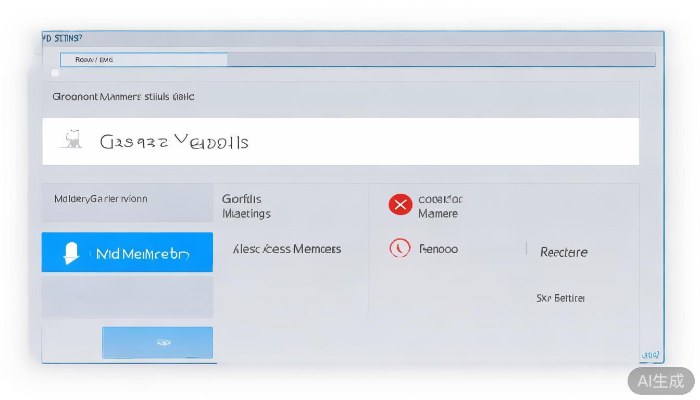This screenshot has height=400, width=700.
Task: Click the Reectare text button
Action: (x=564, y=253)
